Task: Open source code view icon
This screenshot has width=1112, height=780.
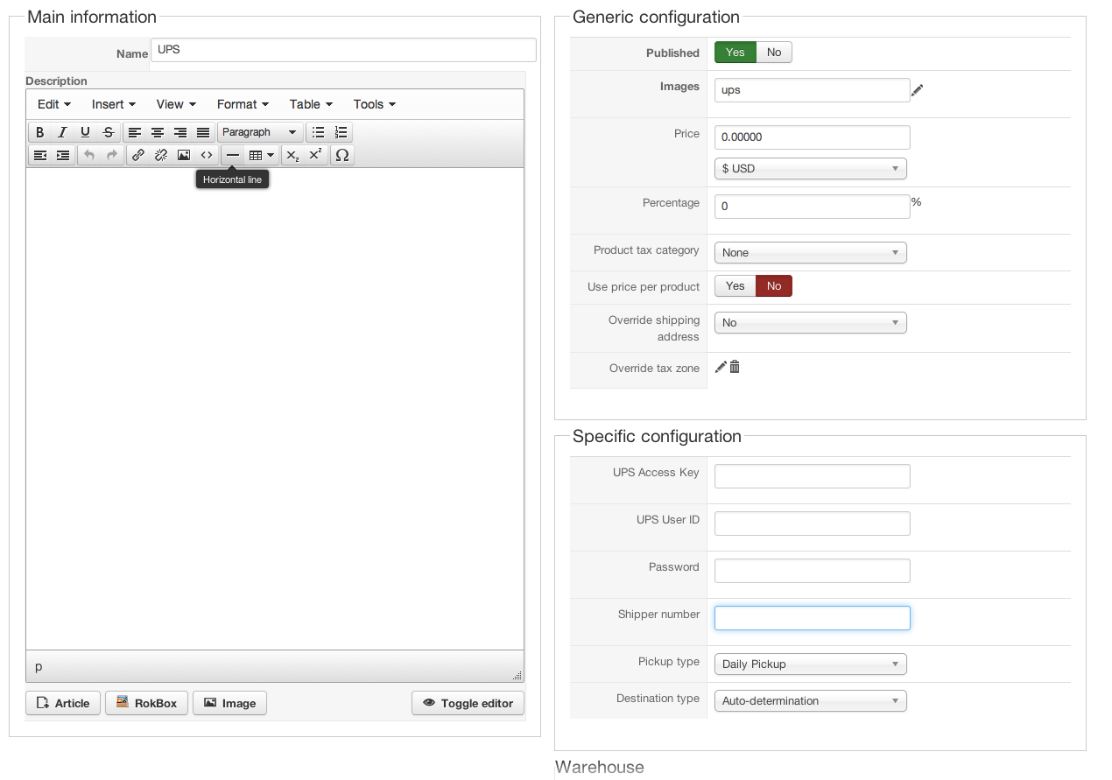Action: pyautogui.click(x=207, y=155)
